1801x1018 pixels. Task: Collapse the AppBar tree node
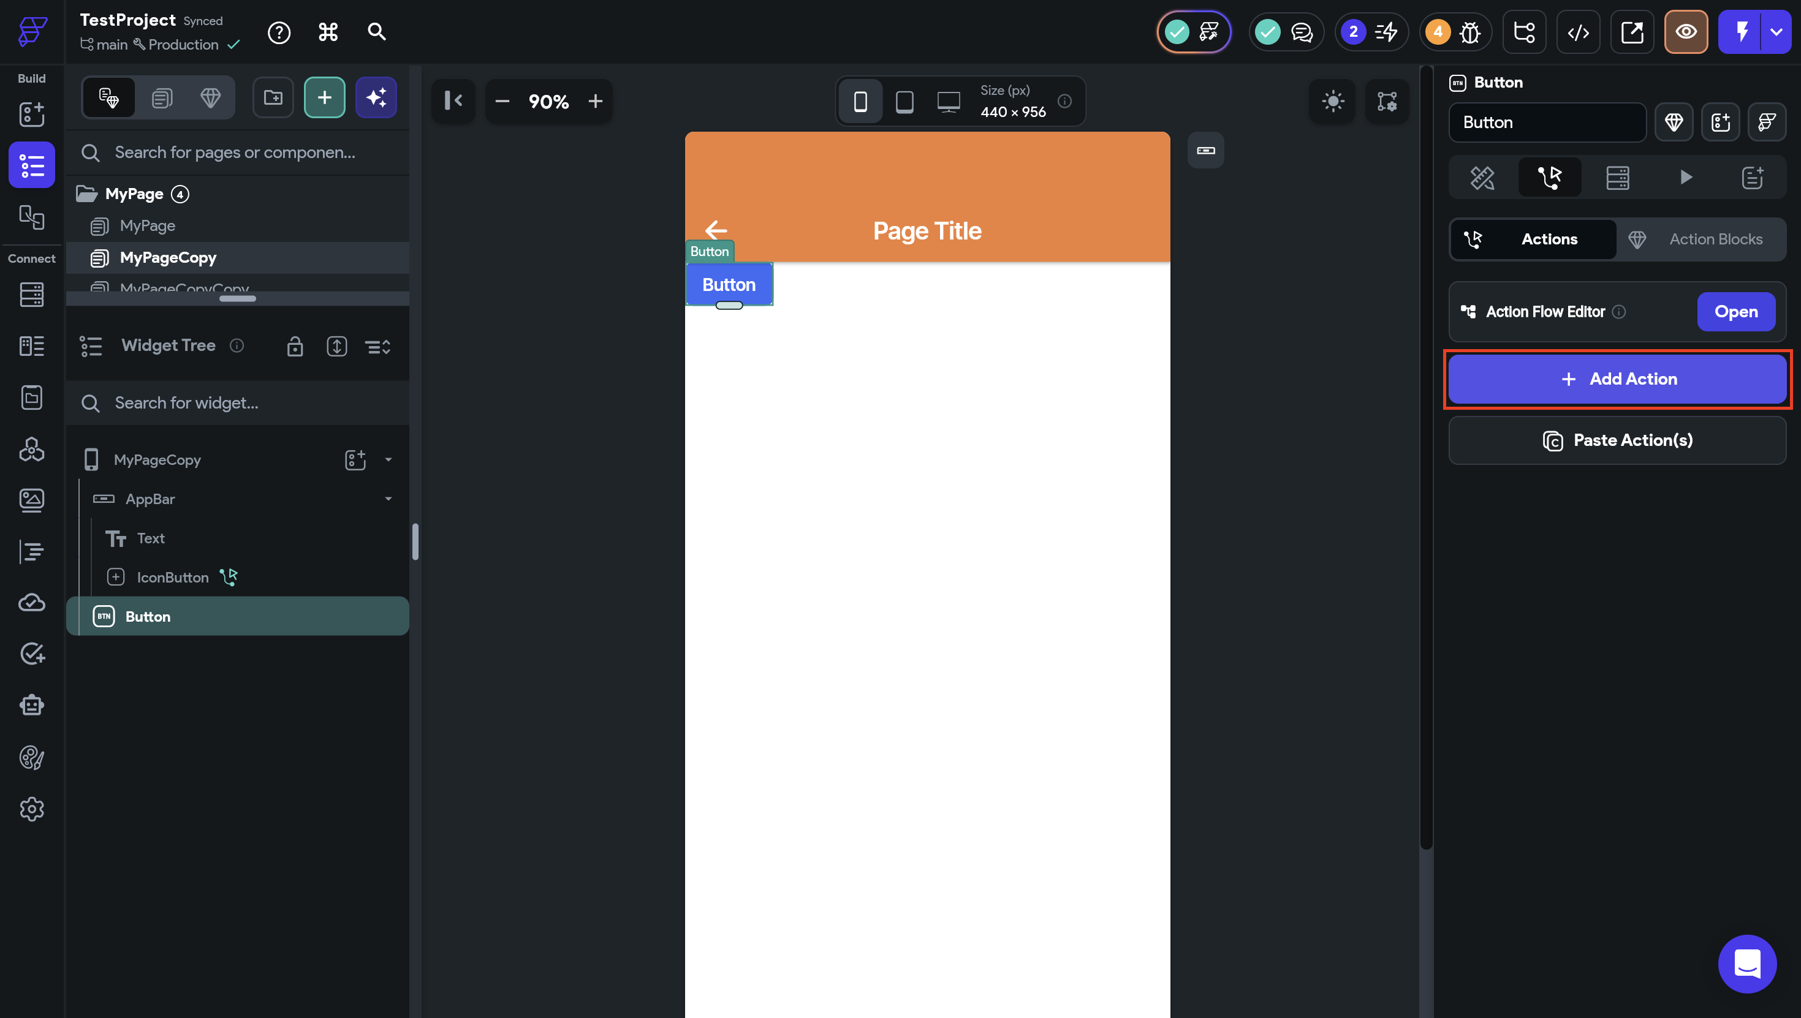pyautogui.click(x=388, y=499)
